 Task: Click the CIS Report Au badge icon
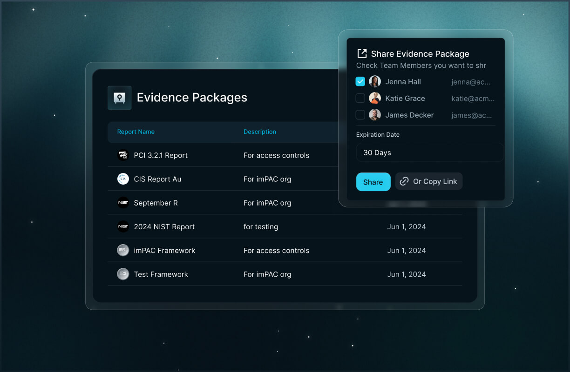point(123,179)
